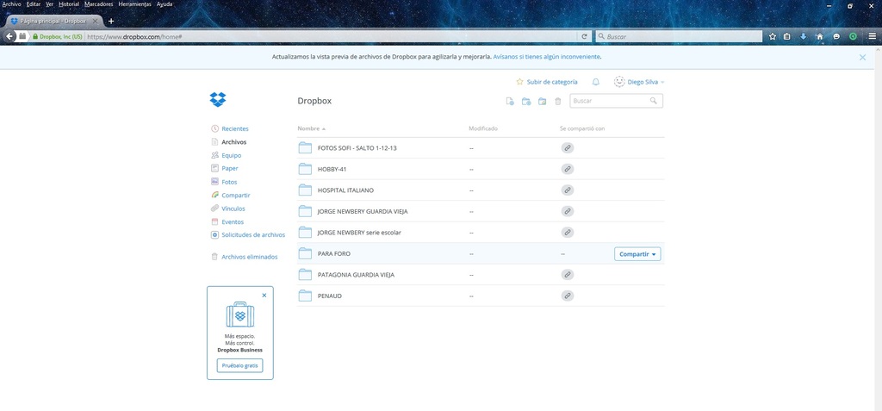Screen dimensions: 882x411
Task: Open the Ayuda menu
Action: click(165, 4)
